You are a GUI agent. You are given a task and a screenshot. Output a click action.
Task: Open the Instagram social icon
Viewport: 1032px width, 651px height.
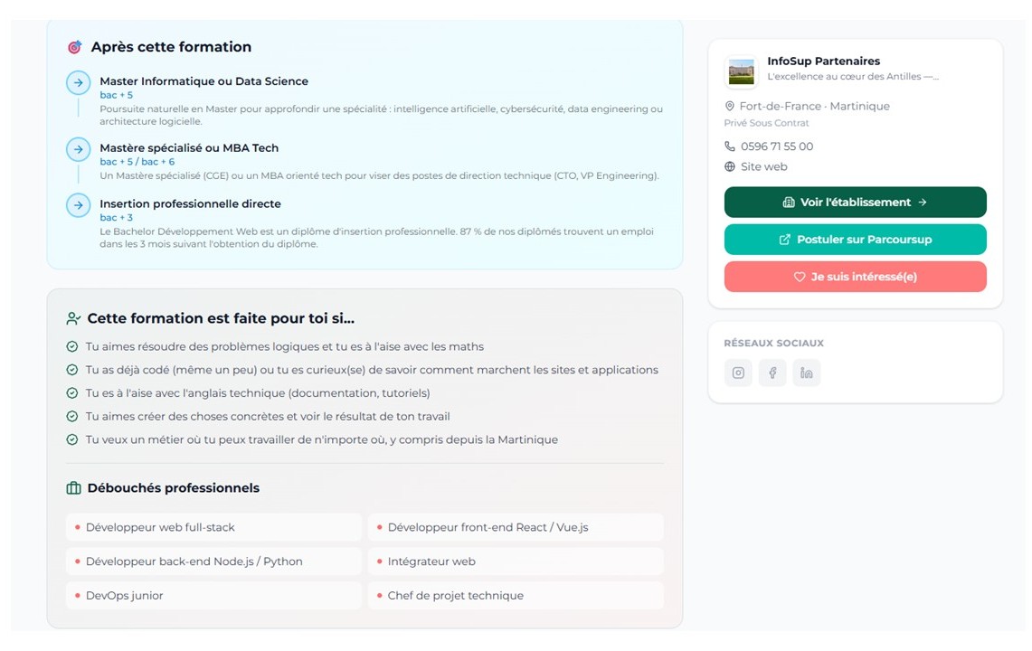738,373
